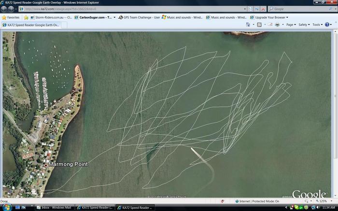The height and width of the screenshot is (211, 338).
Task: Click the Help question mark icon
Action: [328, 25]
